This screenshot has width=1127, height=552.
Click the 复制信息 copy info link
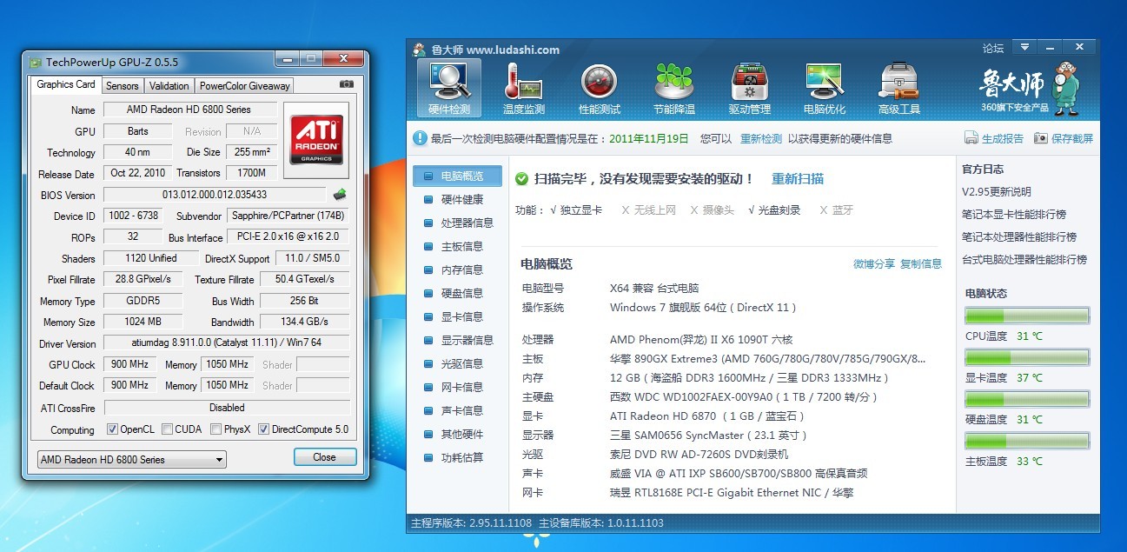click(921, 263)
